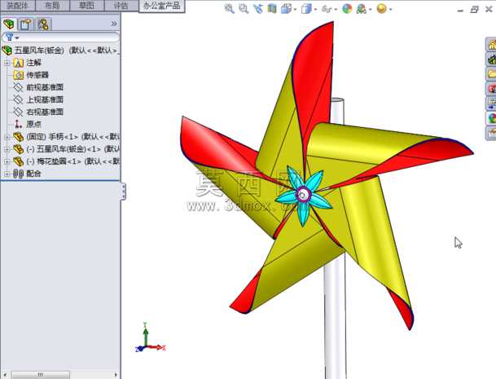The image size is (496, 379).
Task: Open the 评估 ribbon tab
Action: [121, 6]
